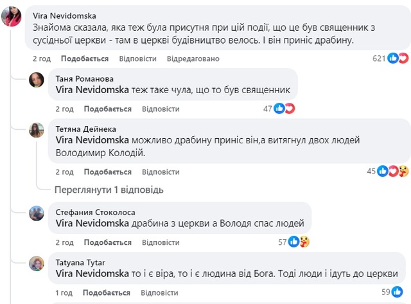
Task: Reply to Vira Nevidomska's top comment
Action: click(137, 58)
